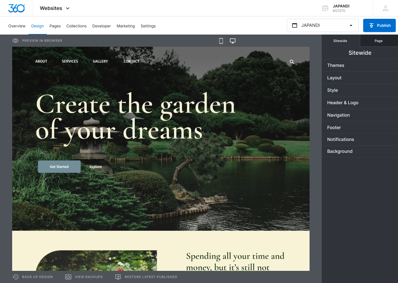
Task: Open the Background settings
Action: pyautogui.click(x=360, y=151)
